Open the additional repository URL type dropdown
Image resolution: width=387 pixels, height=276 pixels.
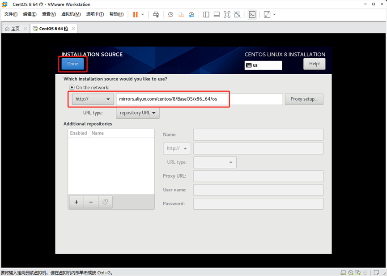[215, 162]
